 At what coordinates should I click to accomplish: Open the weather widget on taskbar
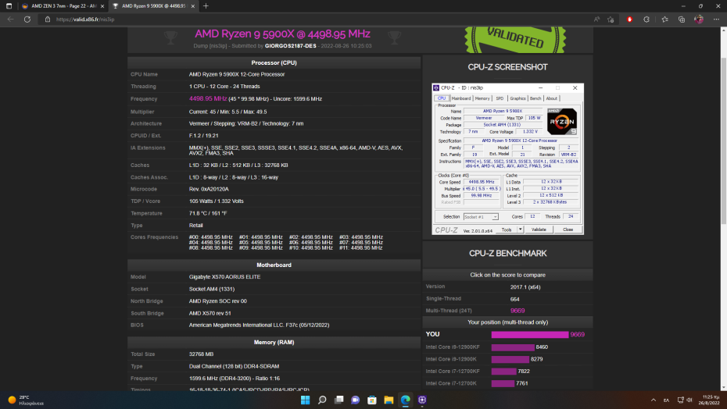pos(26,400)
